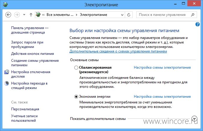The width and height of the screenshot is (203, 131).
Task: Open Настройка схемы электропитания for Экономия энергии
Action: point(162,97)
